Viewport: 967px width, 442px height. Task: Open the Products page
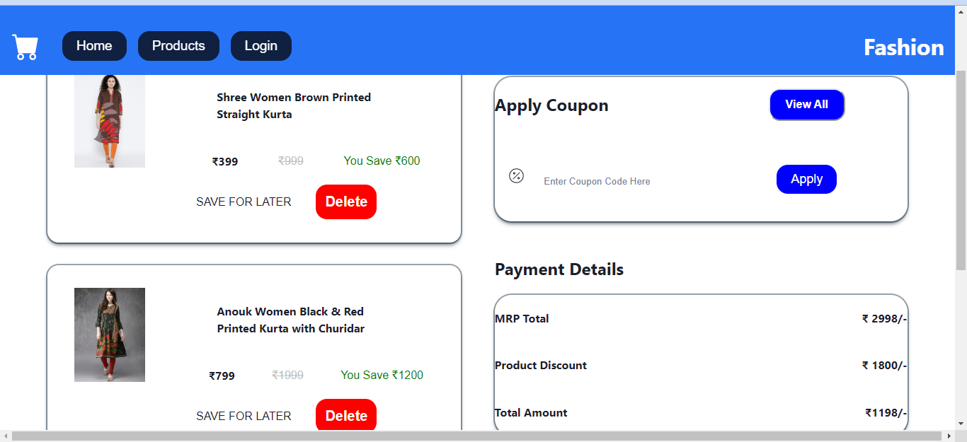click(x=178, y=45)
